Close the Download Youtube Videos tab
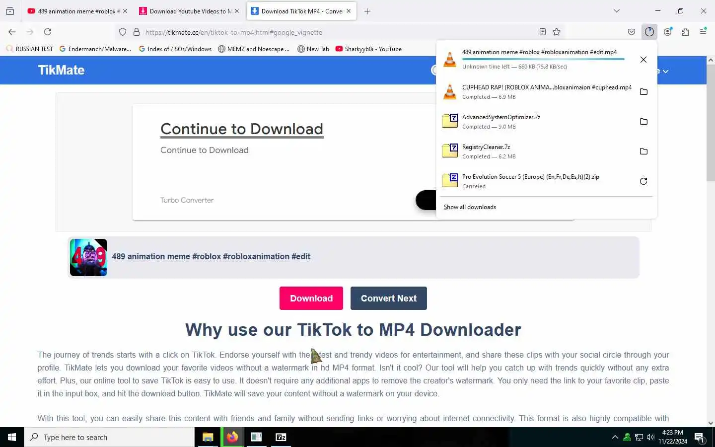Viewport: 715px width, 447px height. 237,11
